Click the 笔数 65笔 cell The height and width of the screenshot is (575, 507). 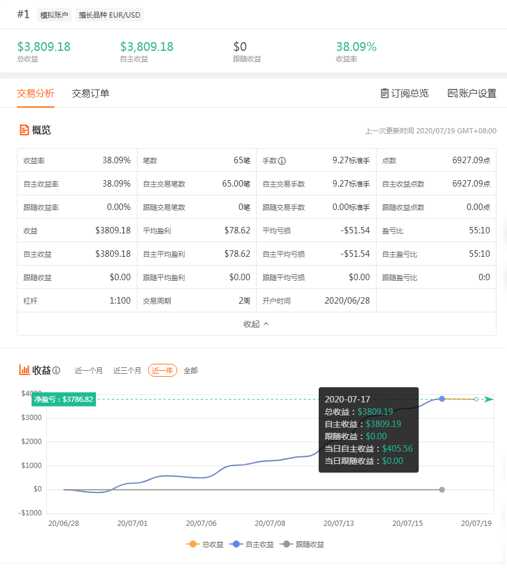(197, 161)
